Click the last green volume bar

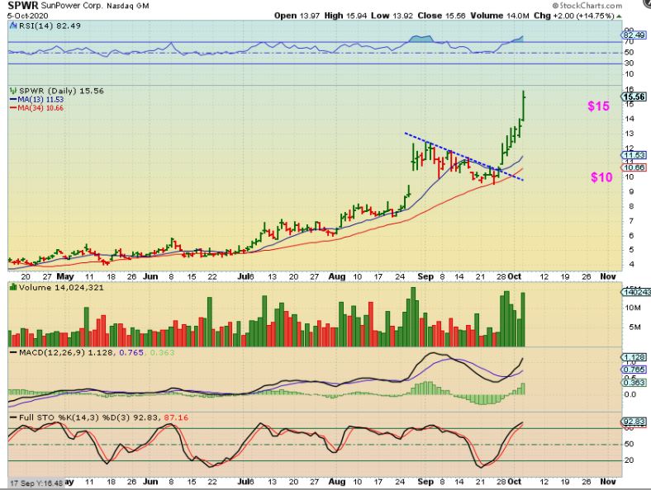(523, 319)
